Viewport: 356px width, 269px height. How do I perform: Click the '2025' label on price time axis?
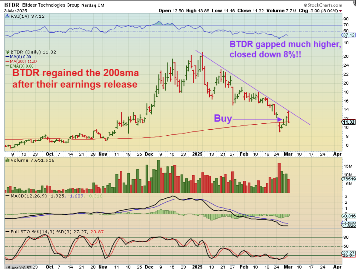(197, 154)
